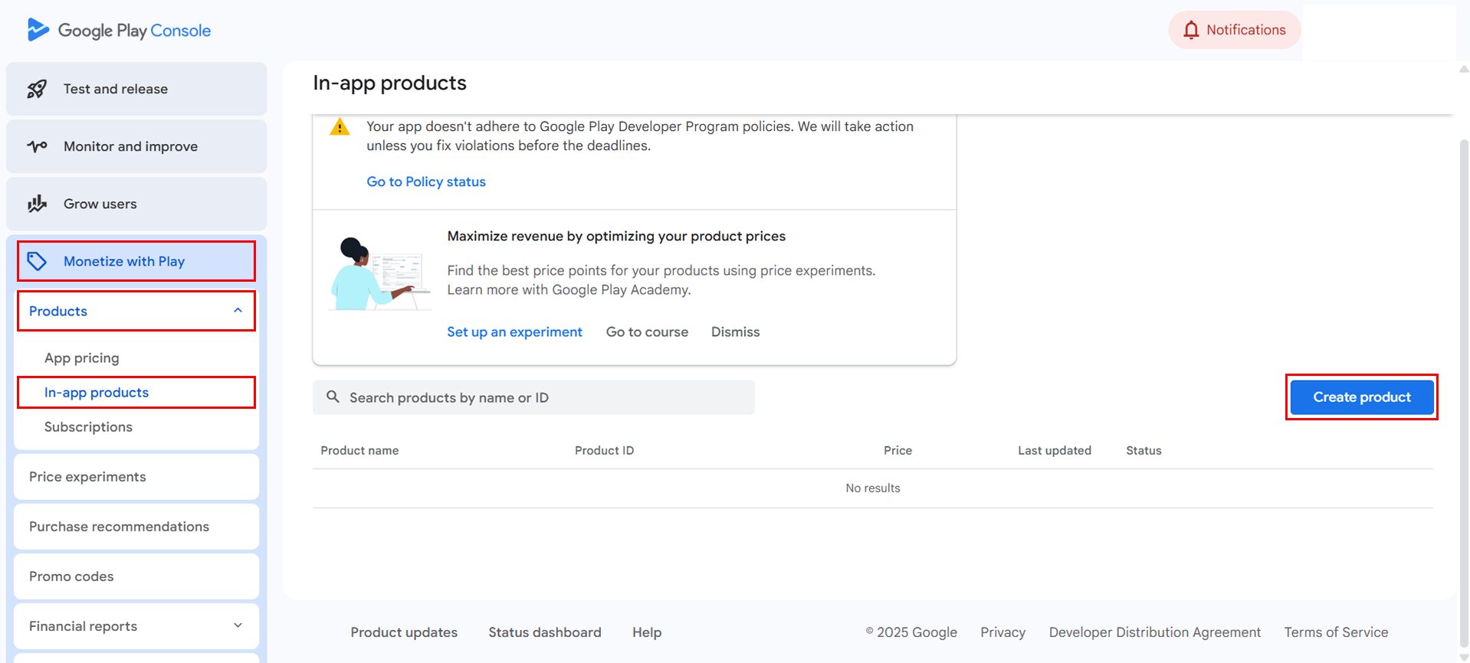Open the Notifications button
Image resolution: width=1470 pixels, height=663 pixels.
[x=1234, y=30]
